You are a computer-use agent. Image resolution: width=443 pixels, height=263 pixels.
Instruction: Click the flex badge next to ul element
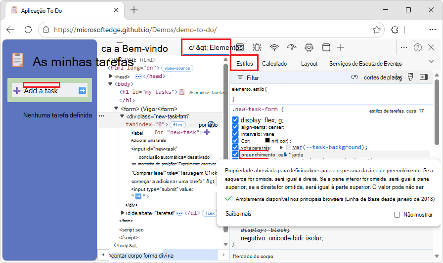(210, 213)
